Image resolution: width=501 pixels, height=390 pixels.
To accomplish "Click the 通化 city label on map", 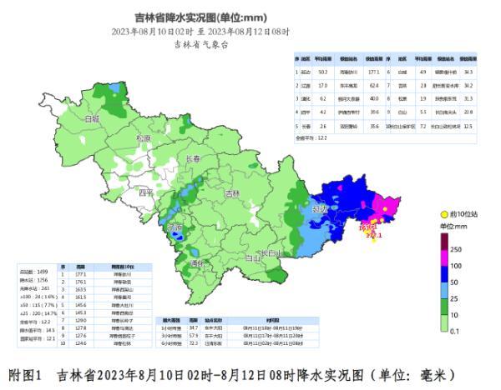I will point(197,263).
